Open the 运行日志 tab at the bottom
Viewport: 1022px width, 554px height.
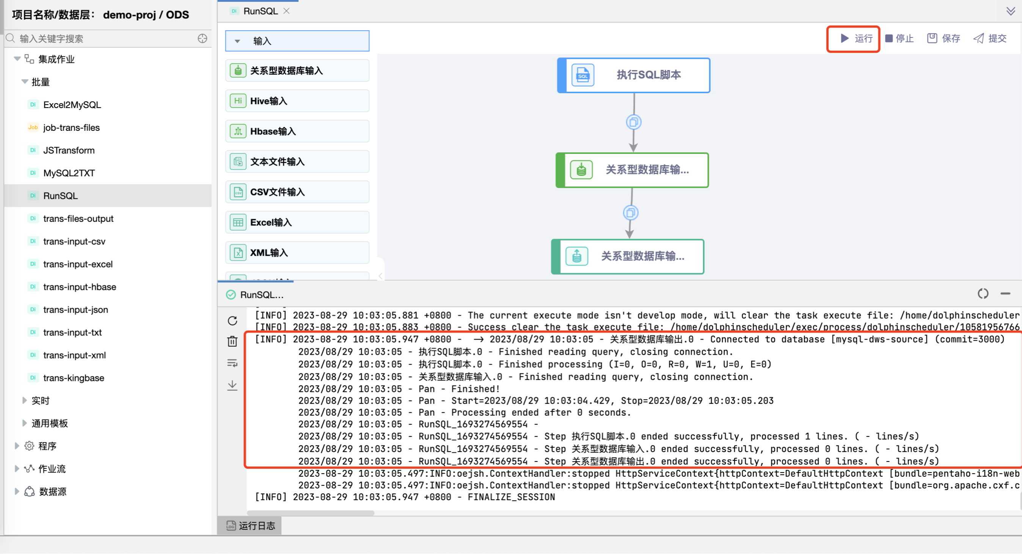(250, 525)
